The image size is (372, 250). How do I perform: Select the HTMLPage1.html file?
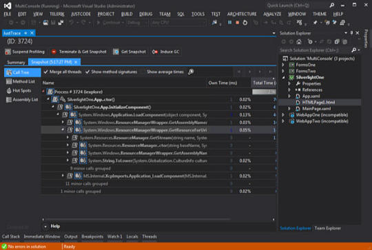pos(318,102)
